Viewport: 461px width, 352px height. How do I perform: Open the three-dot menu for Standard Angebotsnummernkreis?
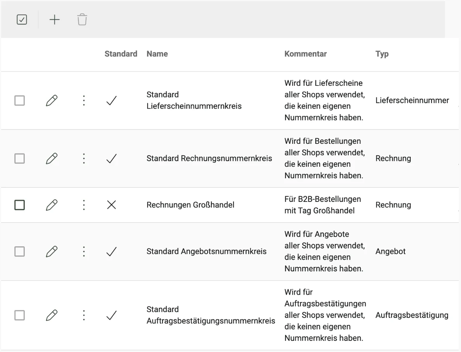pos(84,251)
